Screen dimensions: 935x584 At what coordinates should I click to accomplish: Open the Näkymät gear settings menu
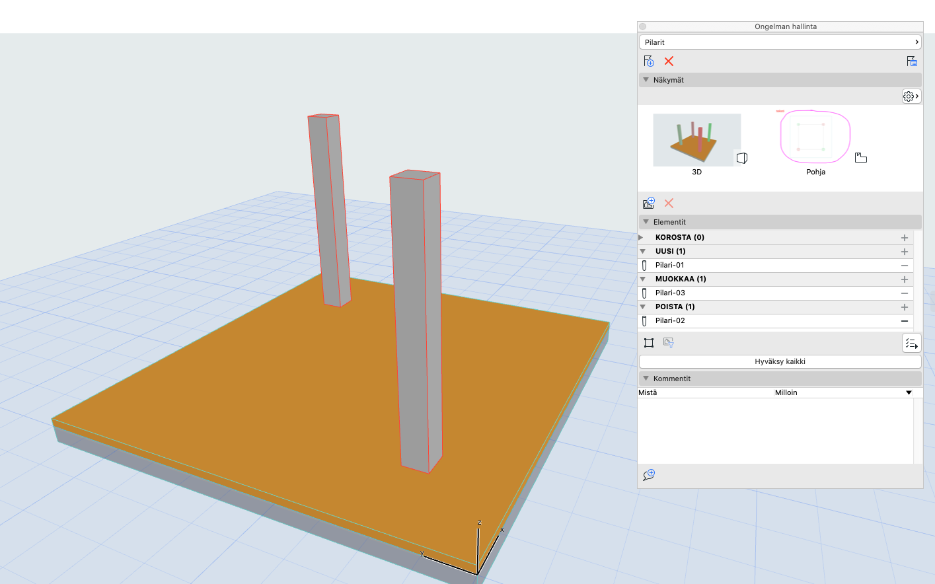[911, 96]
